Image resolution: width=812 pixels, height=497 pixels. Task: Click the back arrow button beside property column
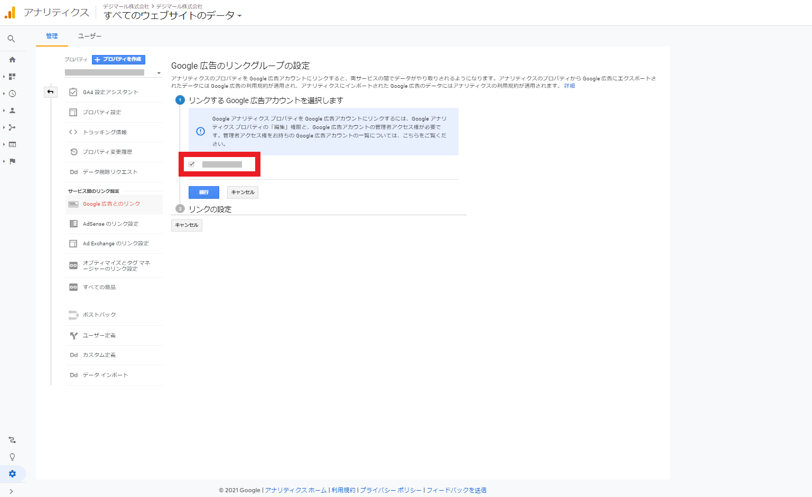point(50,92)
